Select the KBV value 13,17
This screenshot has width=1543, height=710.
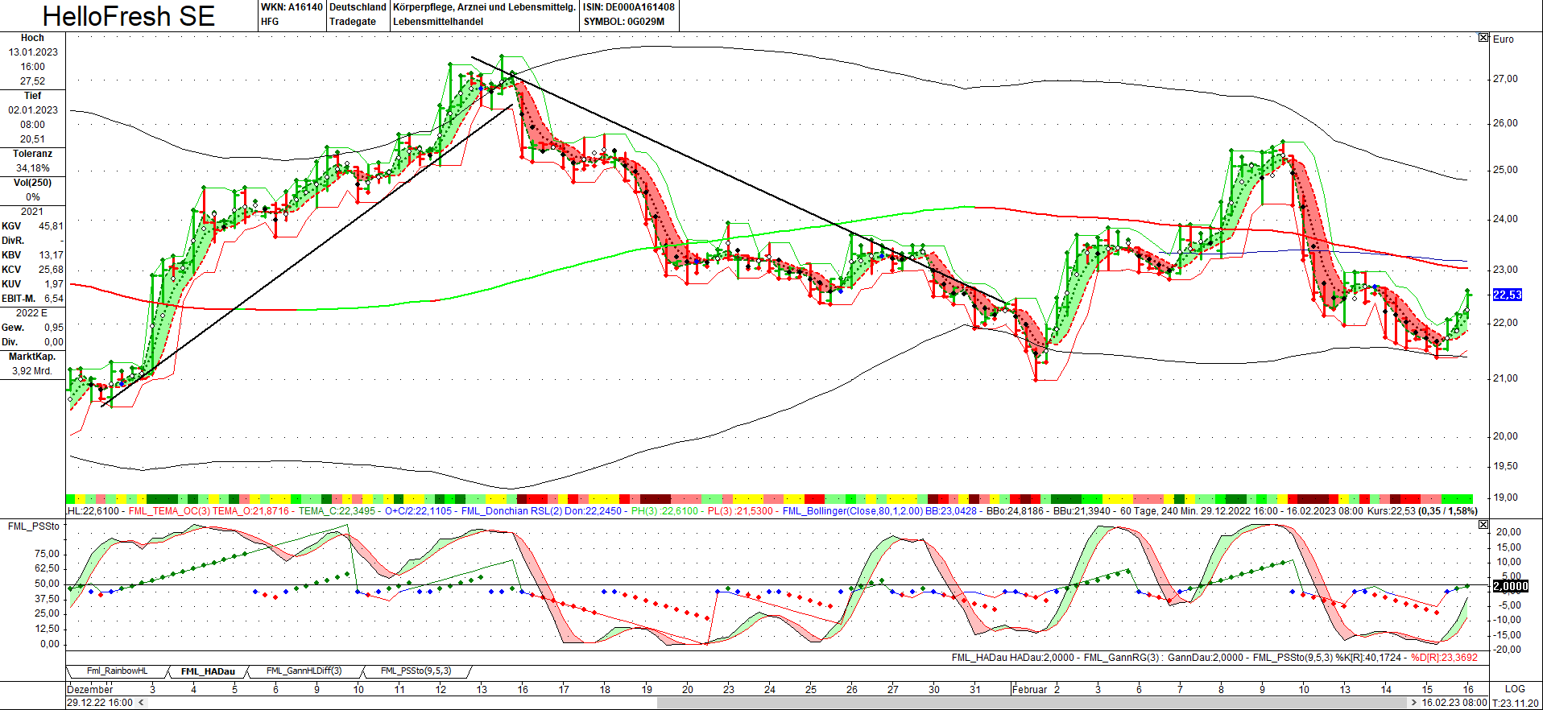51,255
